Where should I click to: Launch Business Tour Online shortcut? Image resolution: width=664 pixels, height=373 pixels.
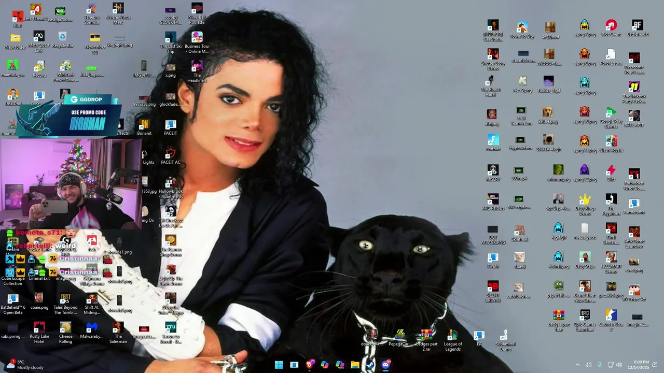tap(197, 42)
